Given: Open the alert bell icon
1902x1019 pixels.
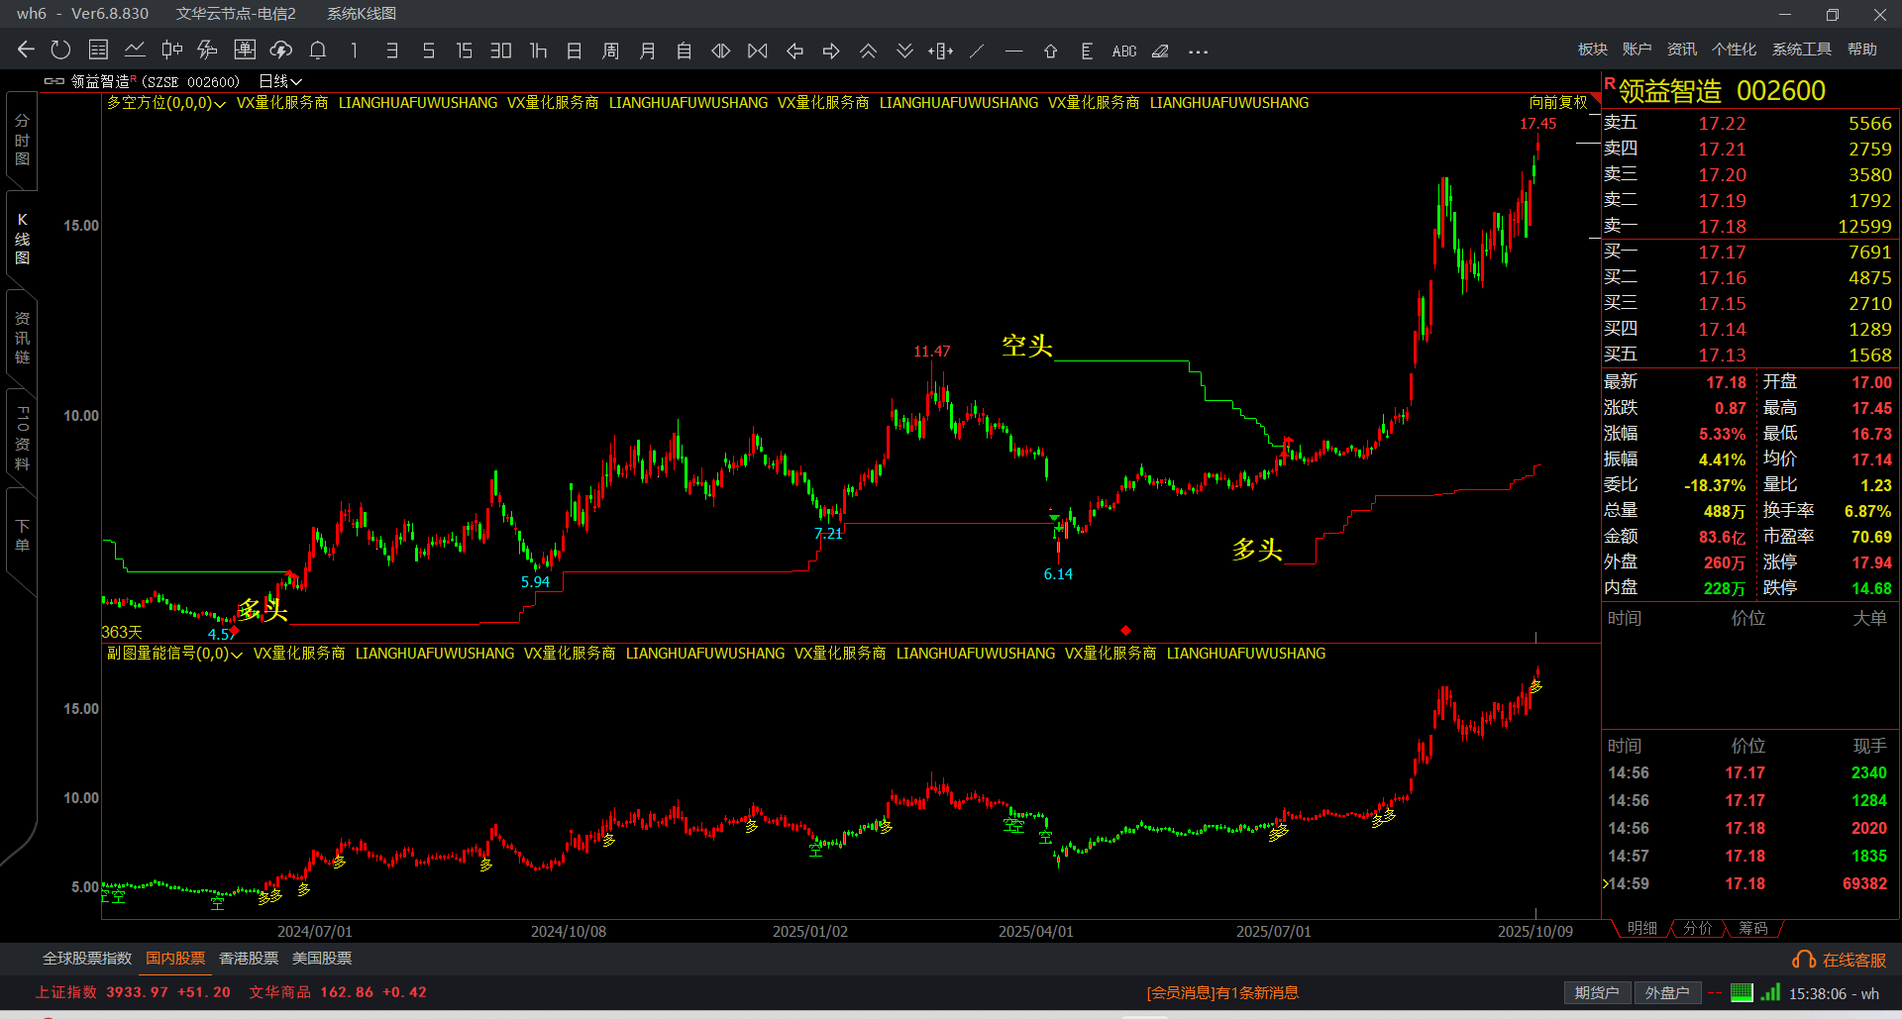Looking at the screenshot, I should click(x=318, y=51).
